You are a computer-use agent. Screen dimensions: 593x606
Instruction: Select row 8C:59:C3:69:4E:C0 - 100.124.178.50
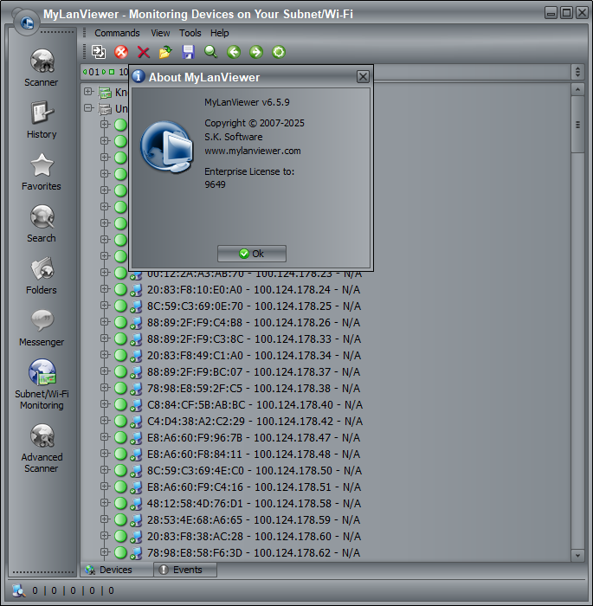255,471
